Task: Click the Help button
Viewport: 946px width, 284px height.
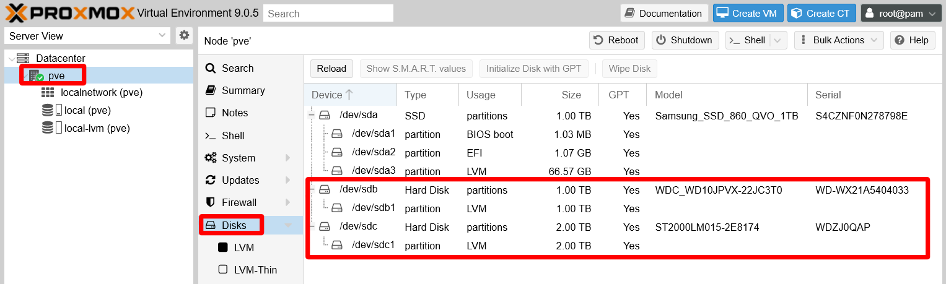Action: pos(913,40)
